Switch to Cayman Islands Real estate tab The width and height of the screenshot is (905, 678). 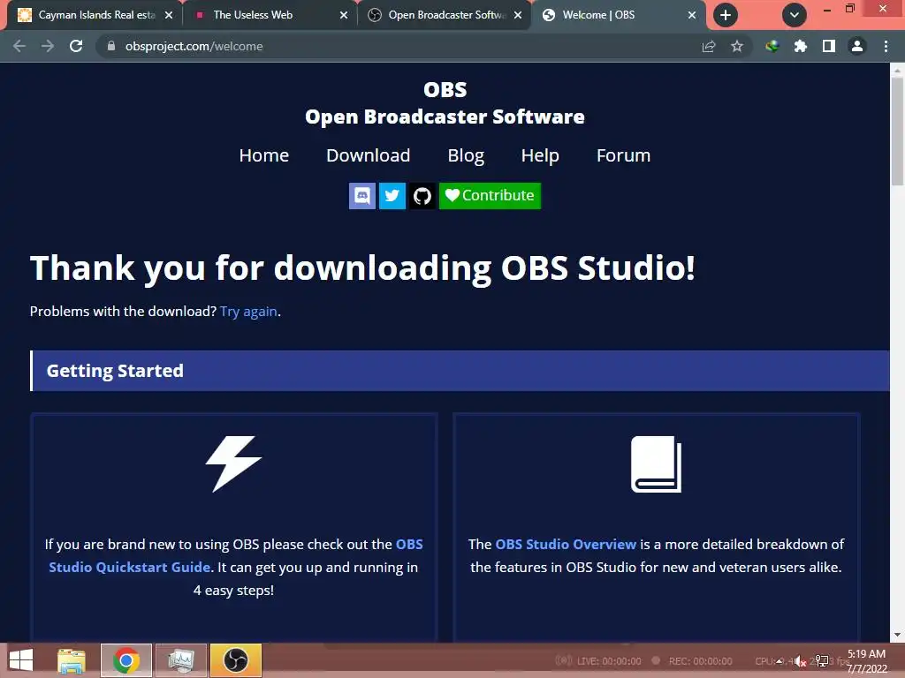pyautogui.click(x=97, y=15)
